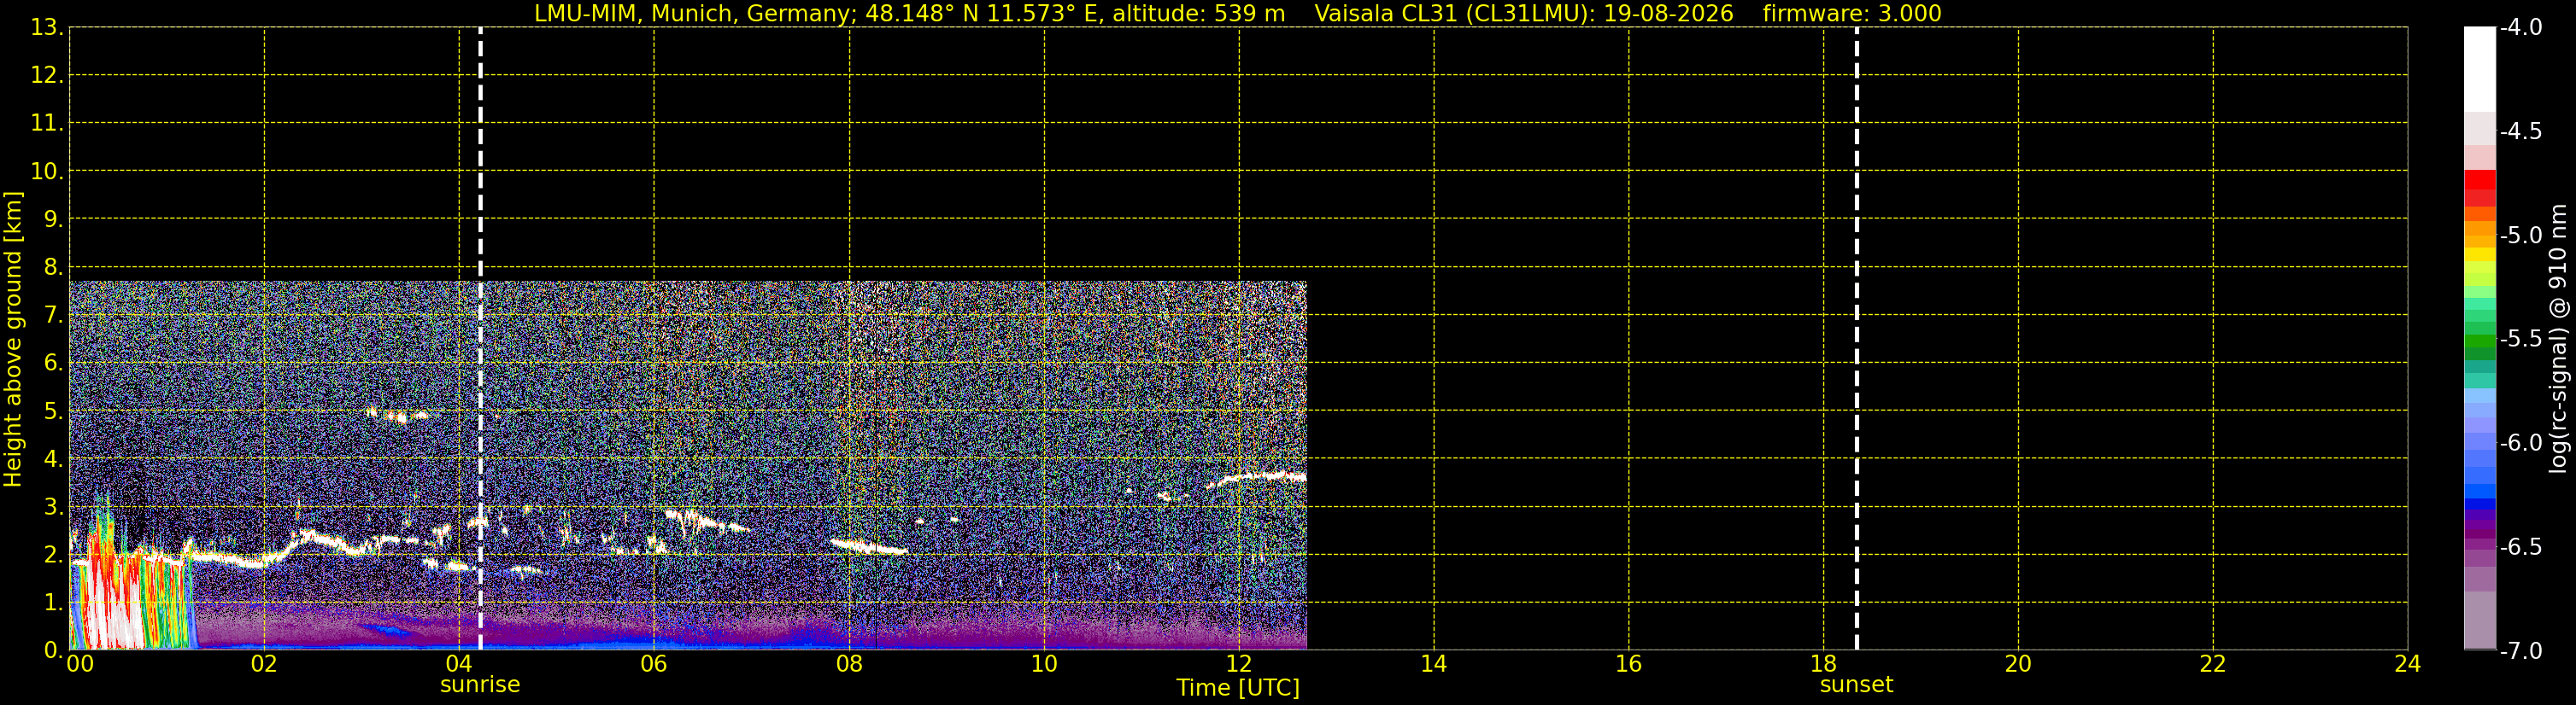2576x705 pixels.
Task: Click the 13 km height tick label
Action: click(46, 27)
